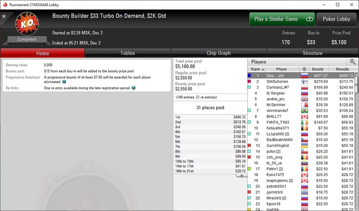Switch to the Tables tab
The image size is (359, 211).
(x=128, y=53)
